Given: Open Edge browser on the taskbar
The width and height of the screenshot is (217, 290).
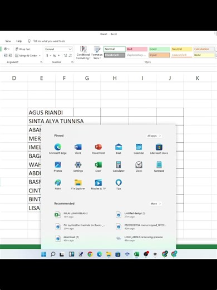Looking at the screenshot, I should coord(99,254).
